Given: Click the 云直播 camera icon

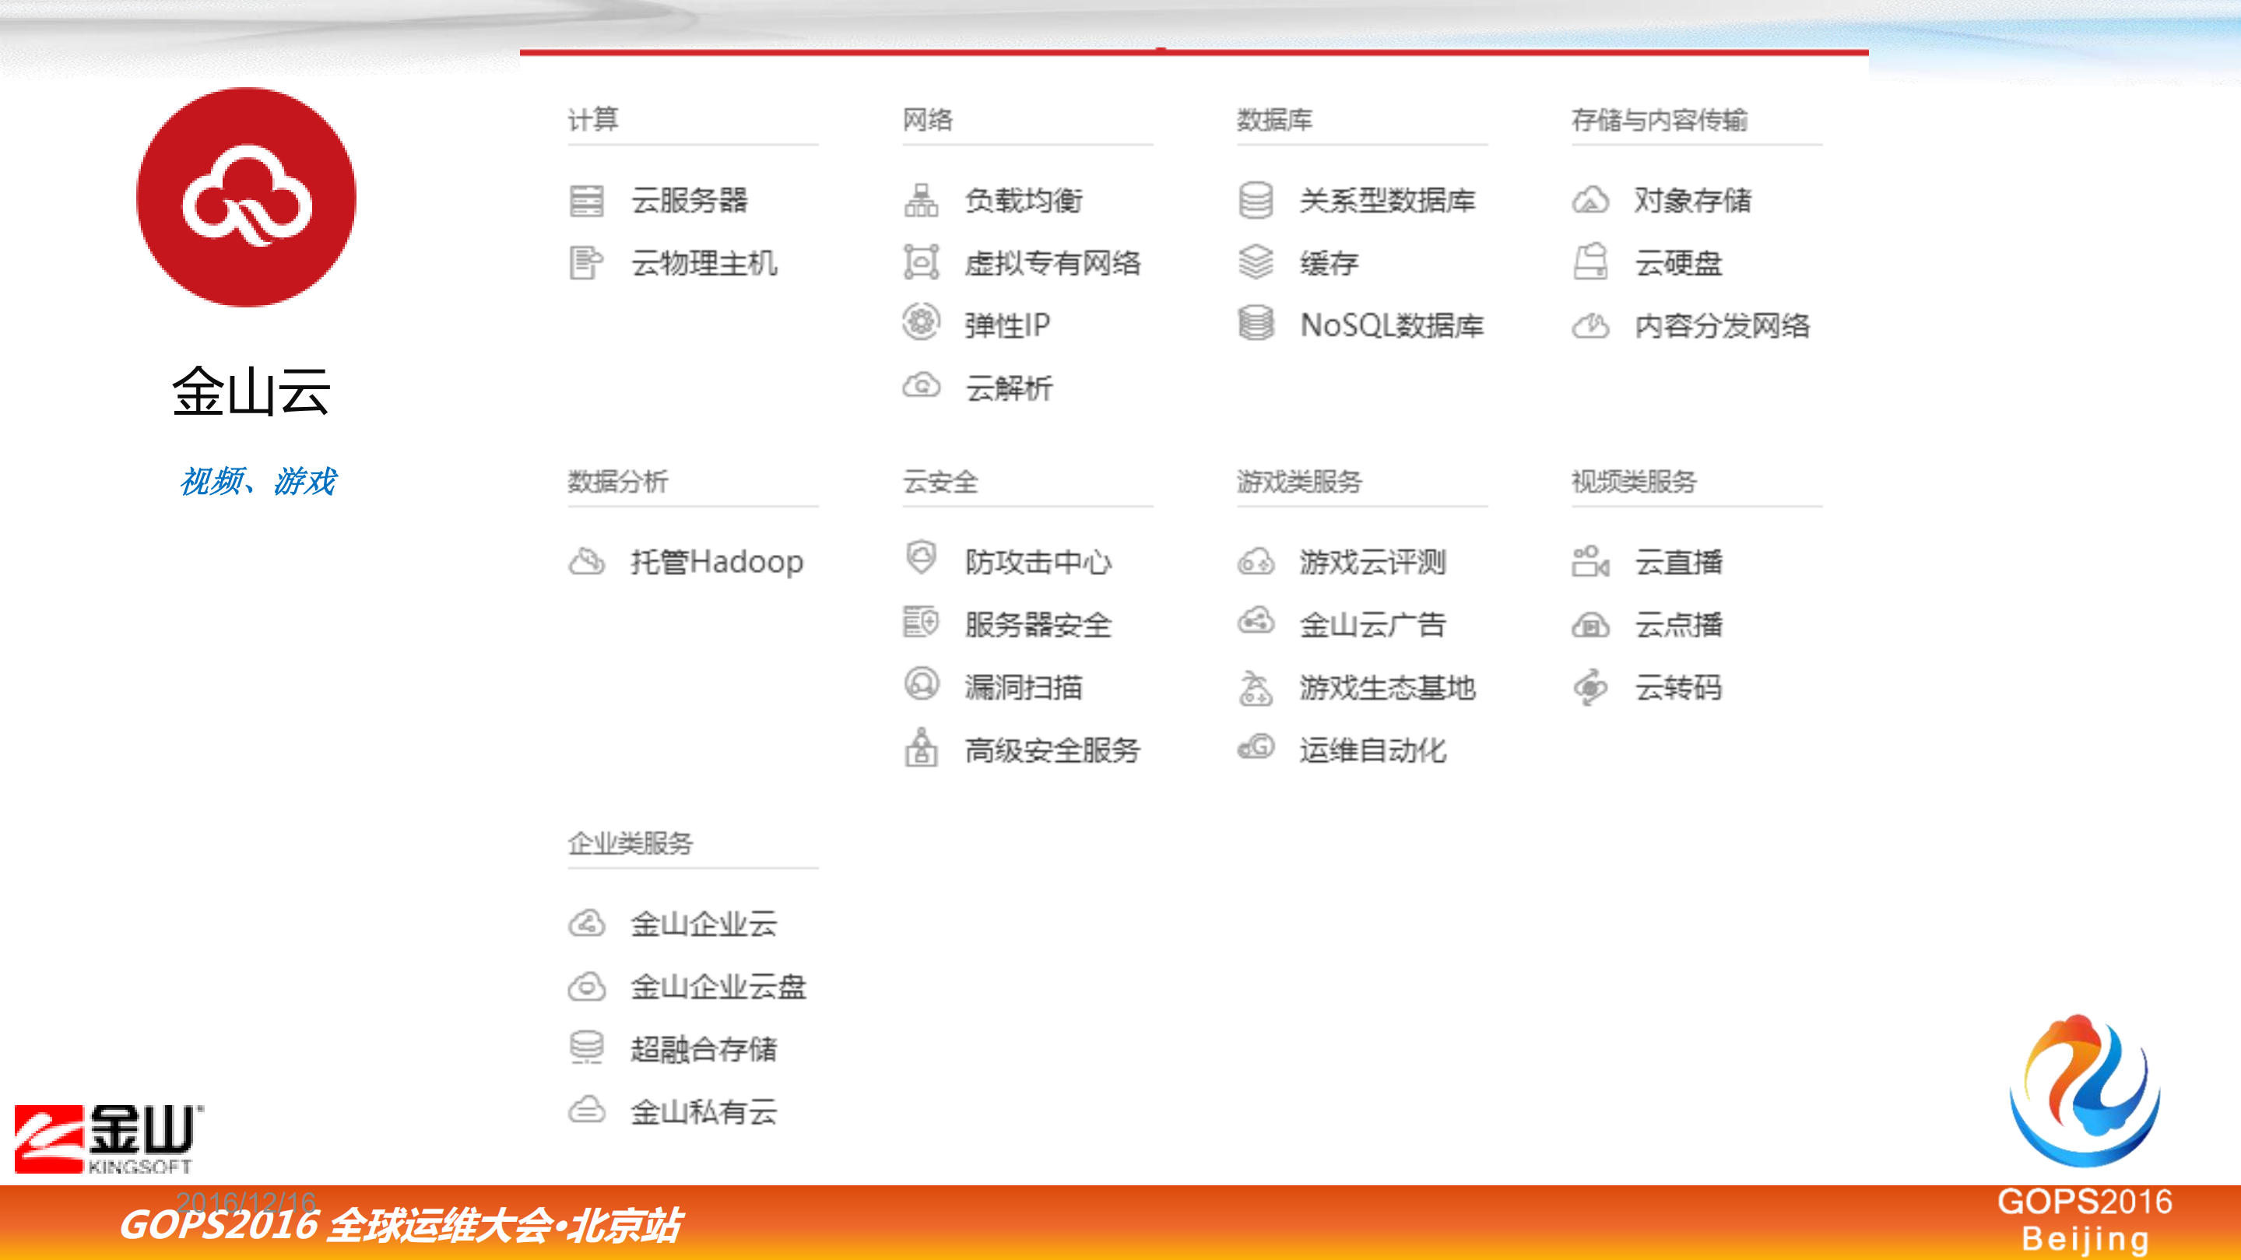Looking at the screenshot, I should (x=1591, y=562).
